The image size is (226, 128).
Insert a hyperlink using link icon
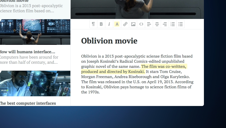click(125, 24)
